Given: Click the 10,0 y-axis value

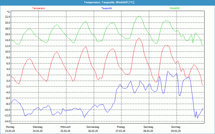Looking at the screenshot, I should click(x=8, y=51).
